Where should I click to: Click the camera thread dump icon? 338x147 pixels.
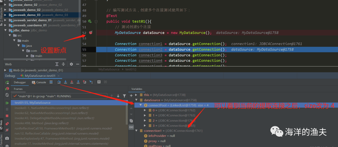[x=7, y=138]
